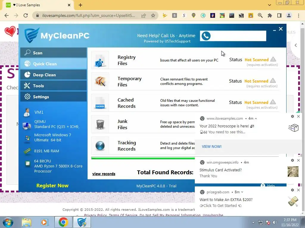Click the QEMU computer icon

tap(27, 126)
